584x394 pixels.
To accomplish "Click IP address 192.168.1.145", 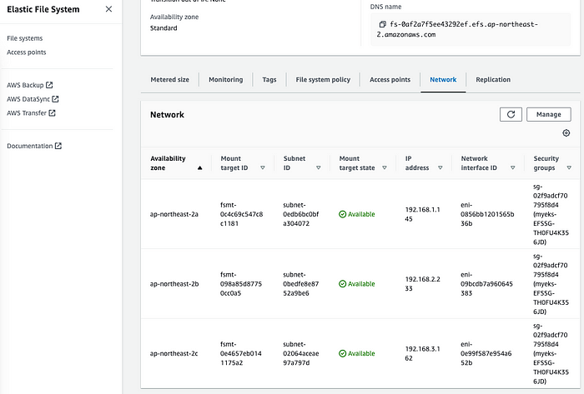I will [422, 214].
